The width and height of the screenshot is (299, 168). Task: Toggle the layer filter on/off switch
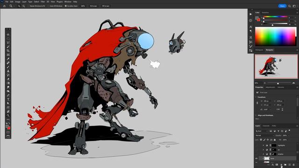289,131
